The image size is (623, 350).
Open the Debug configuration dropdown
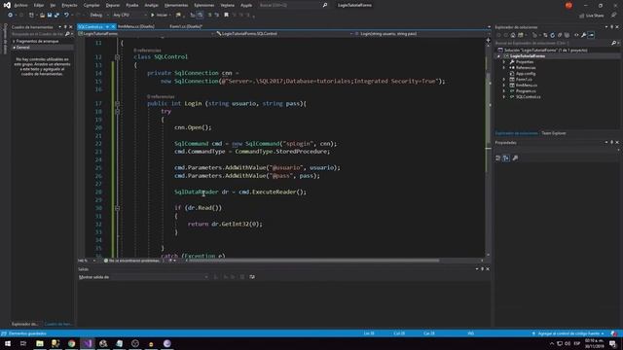[x=98, y=16]
